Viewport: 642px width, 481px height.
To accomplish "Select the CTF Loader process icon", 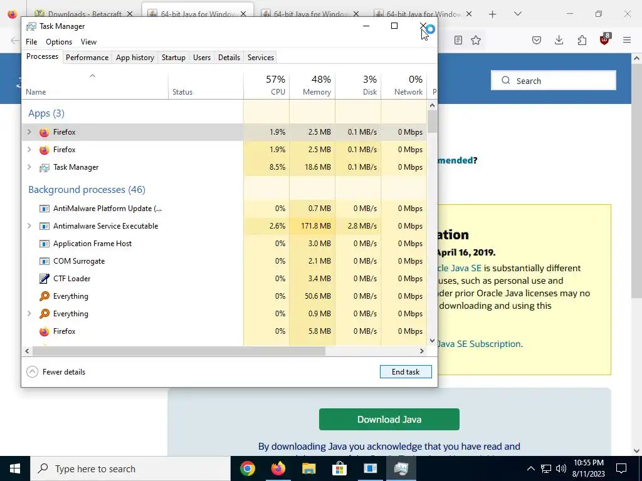I will [45, 279].
